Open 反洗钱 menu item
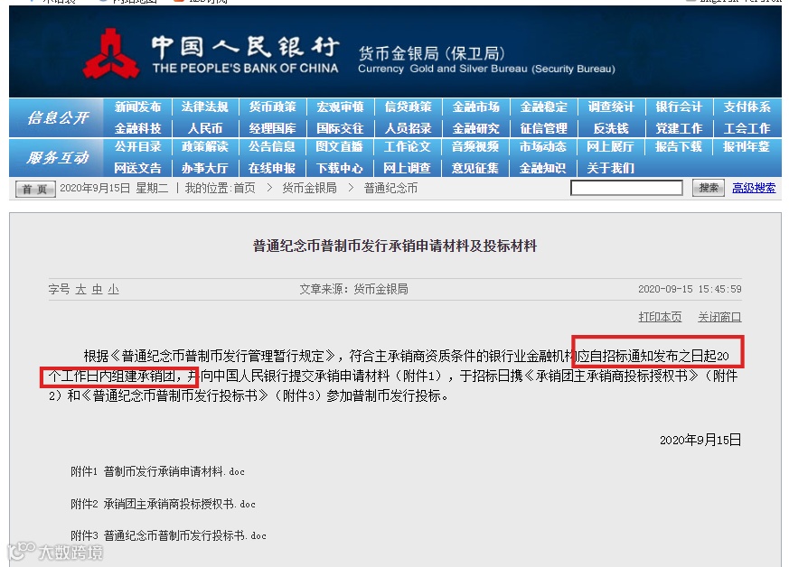This screenshot has height=567, width=789. pos(611,129)
